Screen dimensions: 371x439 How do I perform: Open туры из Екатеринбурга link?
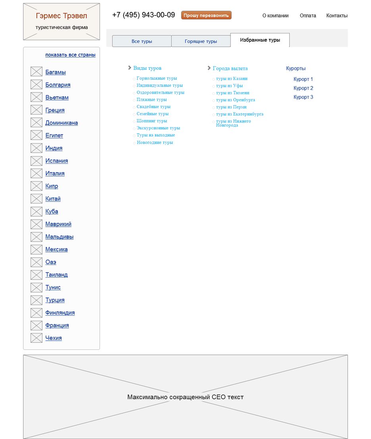(x=240, y=114)
